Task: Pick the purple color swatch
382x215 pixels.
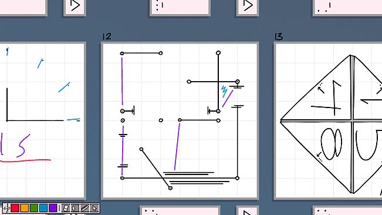Action: coord(53,208)
